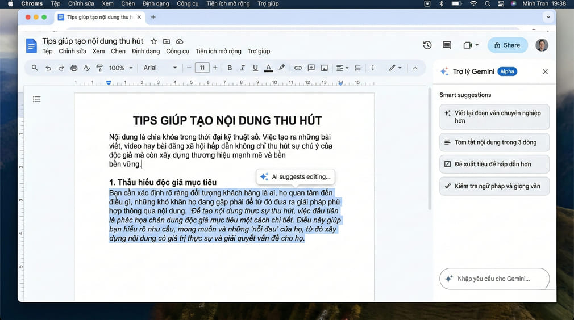This screenshot has height=320, width=574.
Task: Open Spotlight search in menu bar
Action: point(487,3)
